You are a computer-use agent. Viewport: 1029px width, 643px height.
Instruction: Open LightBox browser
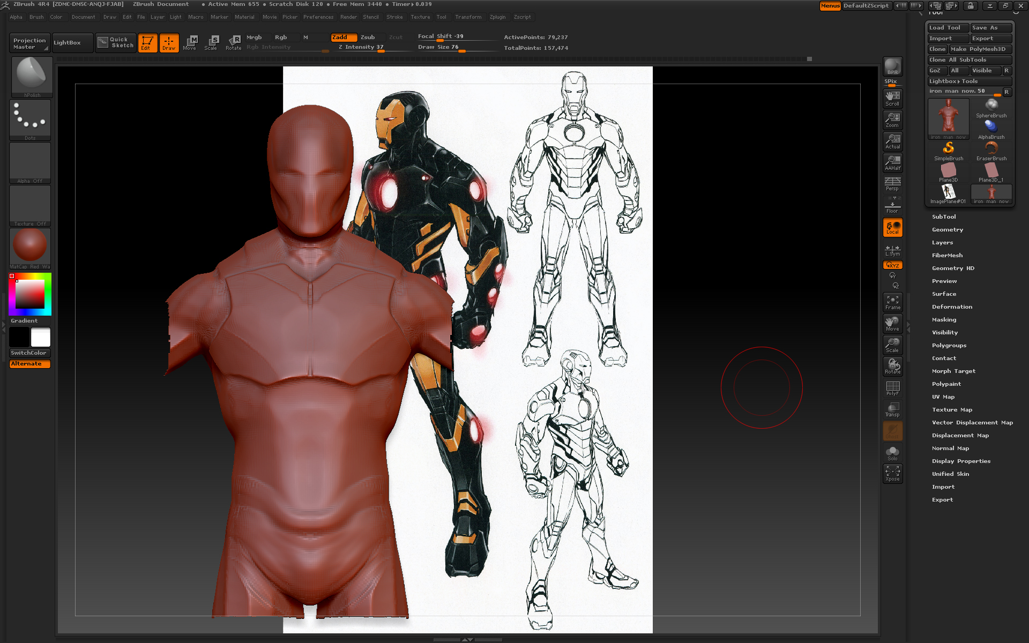(72, 43)
